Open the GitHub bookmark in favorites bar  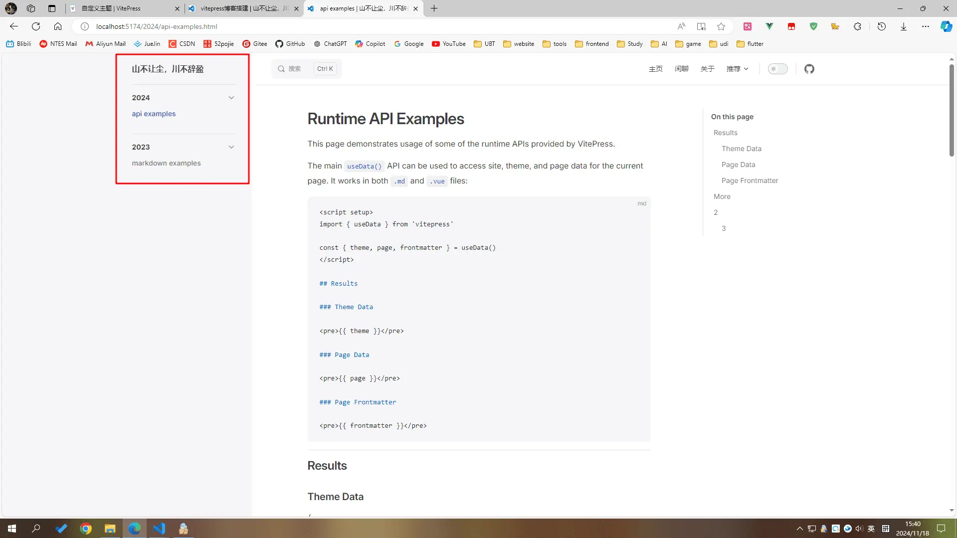290,44
